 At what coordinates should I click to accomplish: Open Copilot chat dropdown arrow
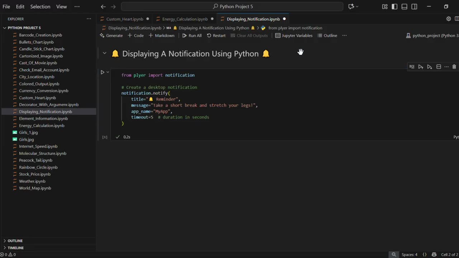click(x=357, y=6)
